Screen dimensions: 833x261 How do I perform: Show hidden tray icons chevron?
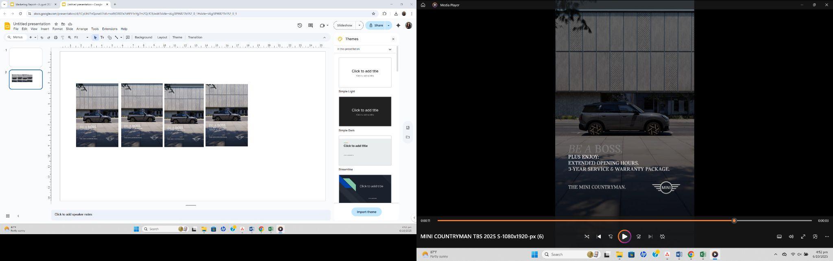pos(775,254)
